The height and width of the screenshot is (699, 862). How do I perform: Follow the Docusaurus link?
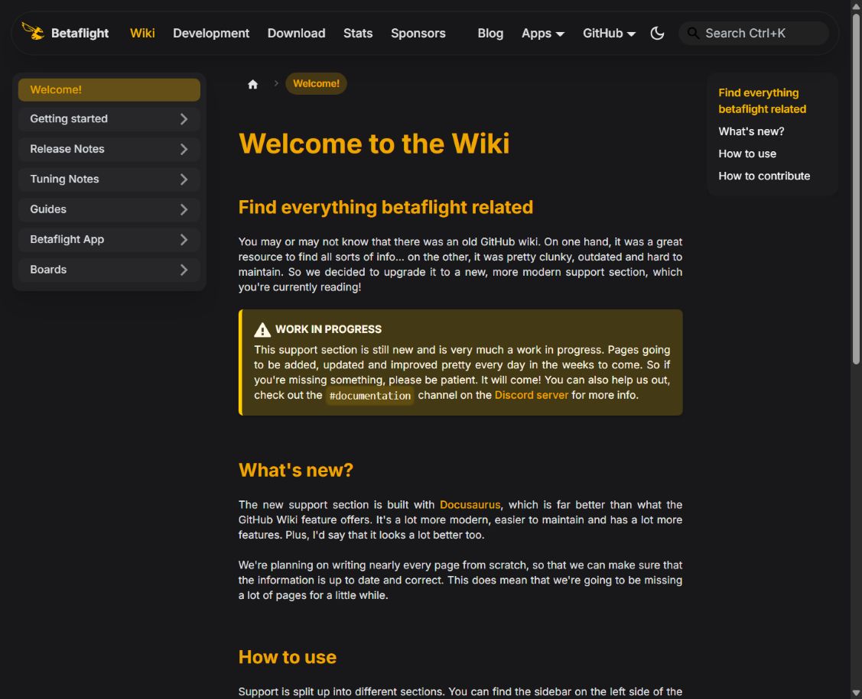(470, 505)
